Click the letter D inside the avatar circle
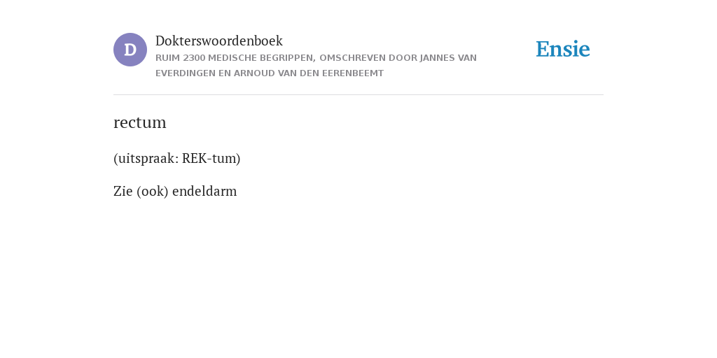717x358 pixels. 130,50
